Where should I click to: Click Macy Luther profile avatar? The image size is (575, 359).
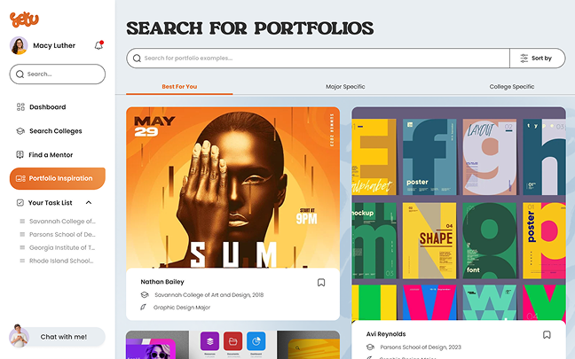[x=19, y=45]
